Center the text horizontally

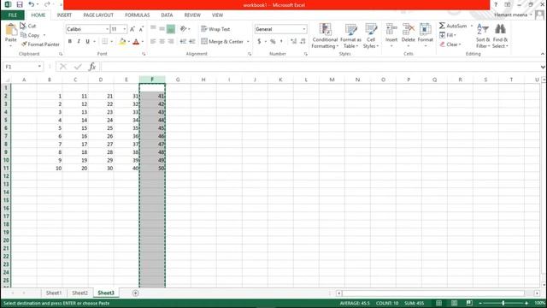tap(162, 42)
